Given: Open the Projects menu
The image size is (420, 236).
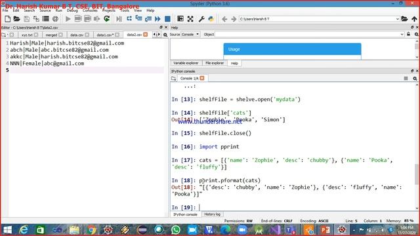Looking at the screenshot, I should (x=109, y=10).
